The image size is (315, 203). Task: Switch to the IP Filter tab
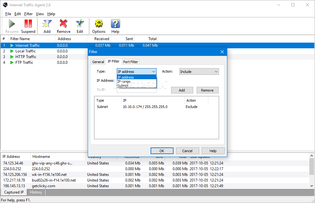pyautogui.click(x=114, y=61)
